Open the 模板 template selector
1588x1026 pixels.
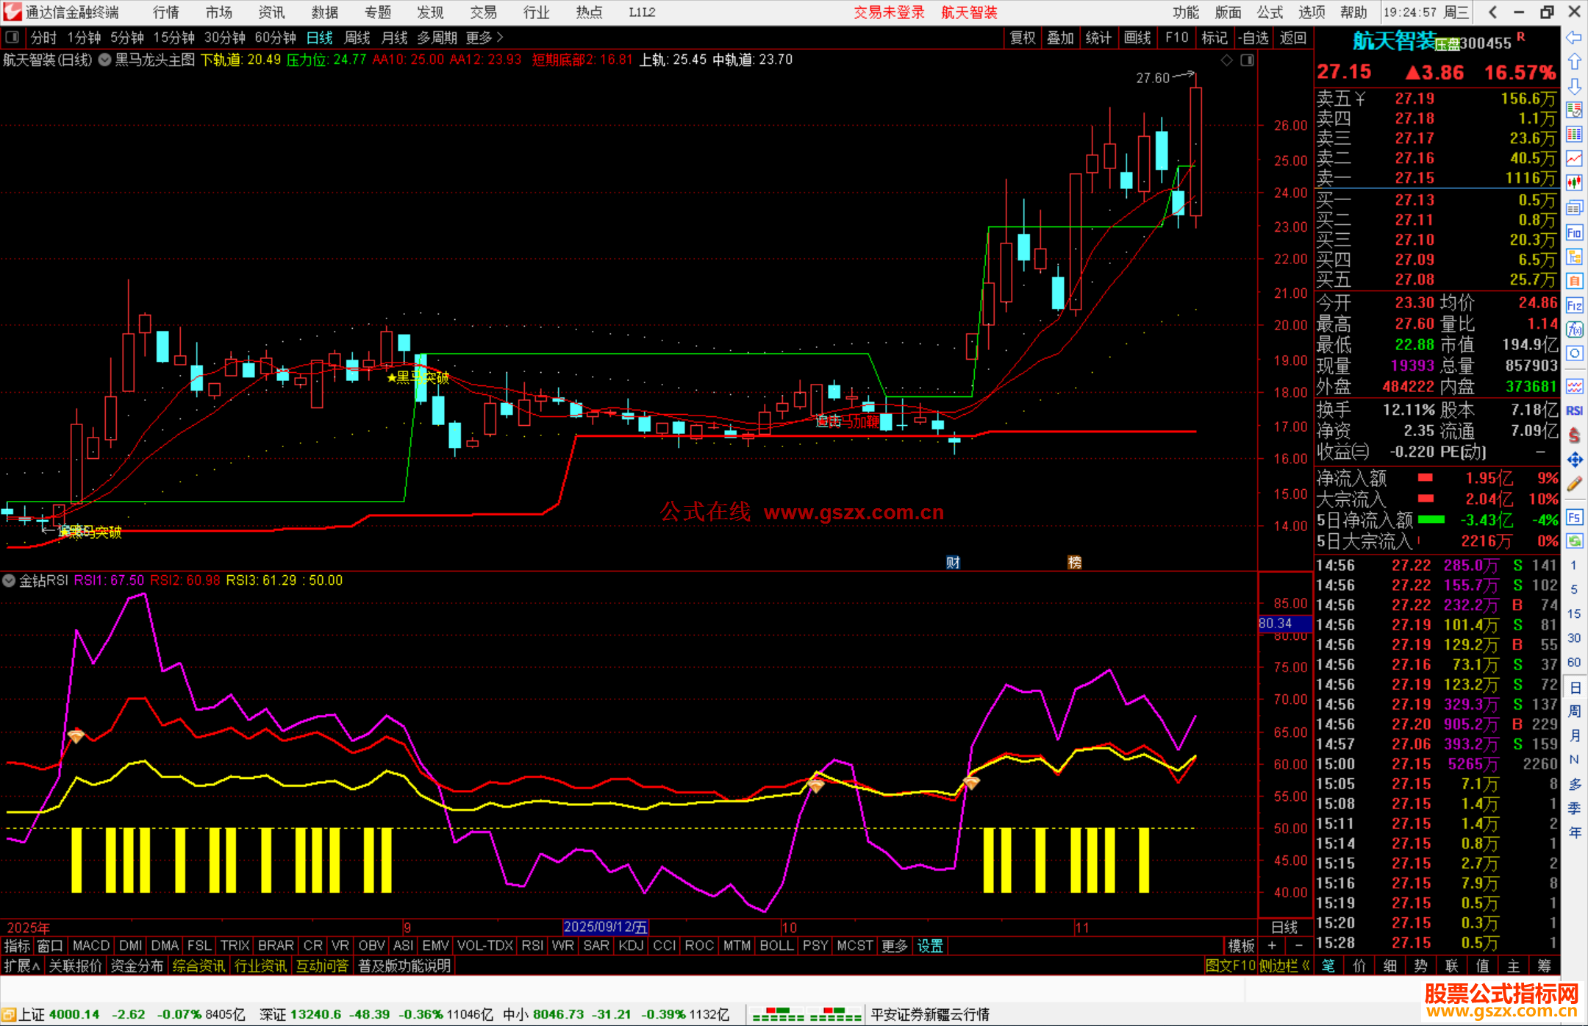[1241, 946]
